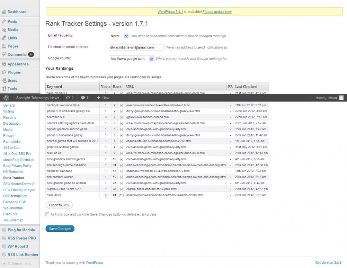Click the WordPress logo in admin bar
The image size is (347, 268).
point(7,98)
